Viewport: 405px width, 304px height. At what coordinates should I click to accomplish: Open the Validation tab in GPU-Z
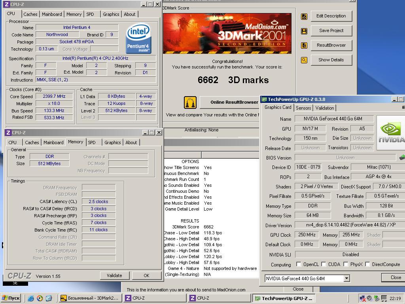point(325,108)
